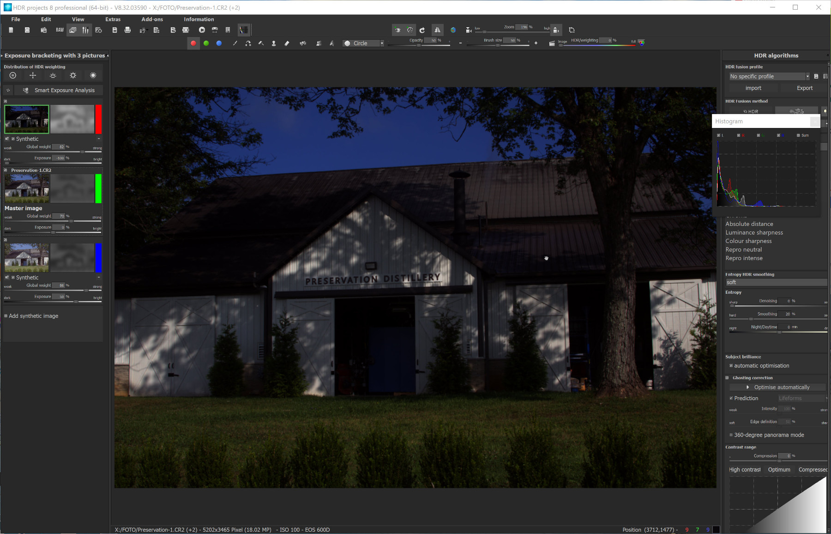Enable the Ghosting correction checkbox

pyautogui.click(x=727, y=378)
